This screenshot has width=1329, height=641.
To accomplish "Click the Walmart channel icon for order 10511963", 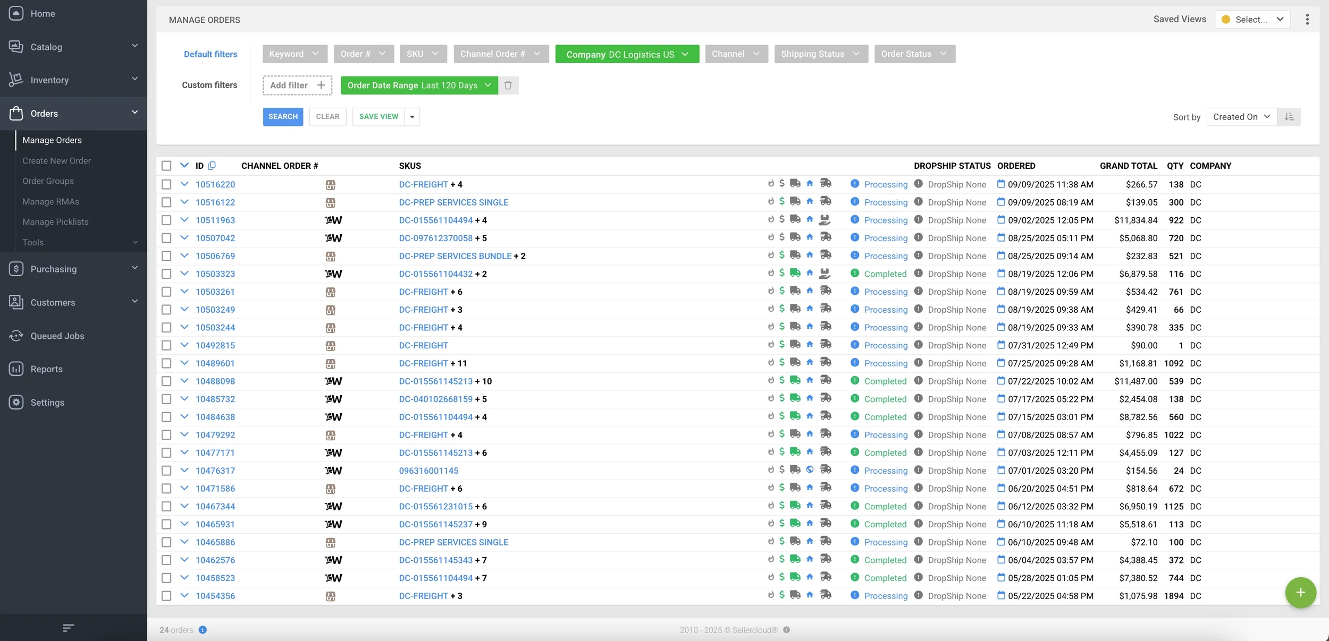I will coord(333,220).
